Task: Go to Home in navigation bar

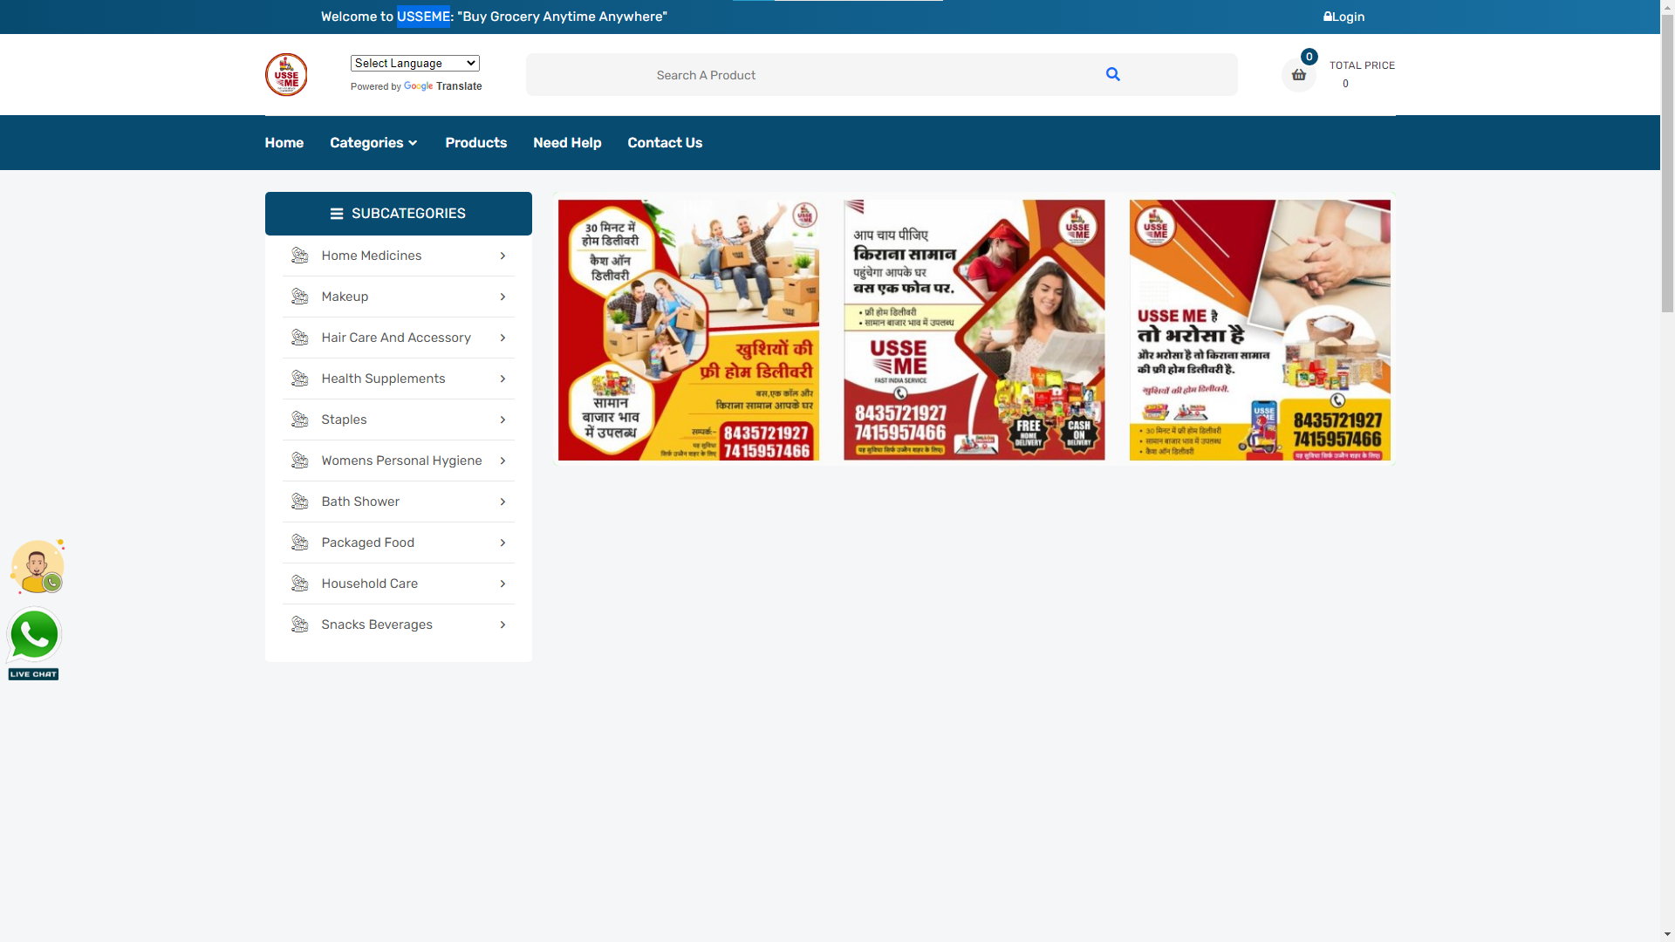Action: [284, 143]
